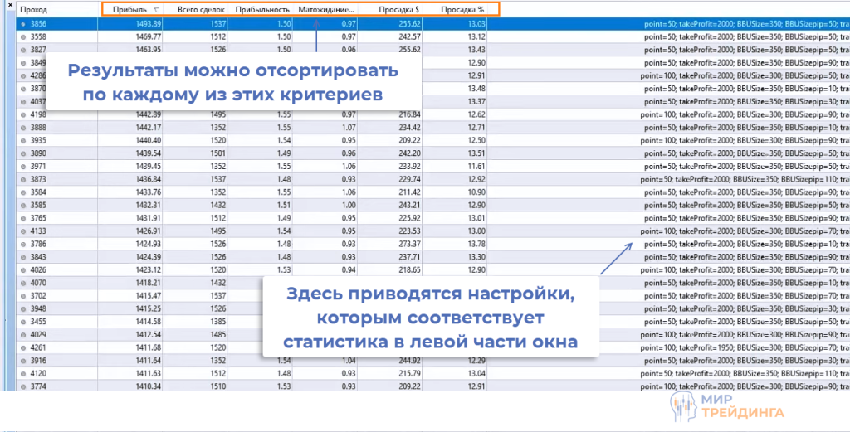This screenshot has width=850, height=432.
Task: Click the row icon next to pass 3558
Action: point(22,37)
